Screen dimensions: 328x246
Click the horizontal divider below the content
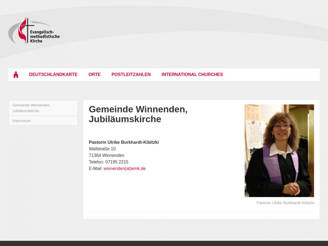tap(201, 213)
